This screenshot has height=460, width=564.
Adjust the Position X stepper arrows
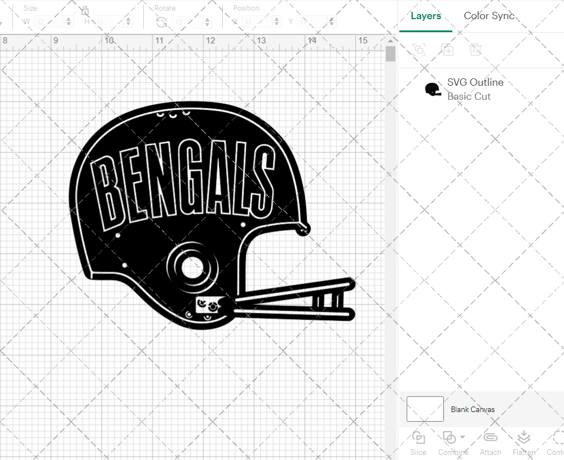276,21
